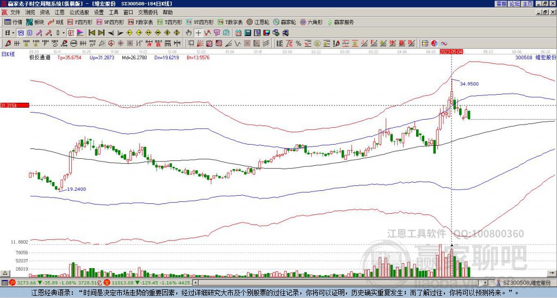The height and width of the screenshot is (298, 557).
Task: Click the colorful flag icon
Action: (x=81, y=33)
